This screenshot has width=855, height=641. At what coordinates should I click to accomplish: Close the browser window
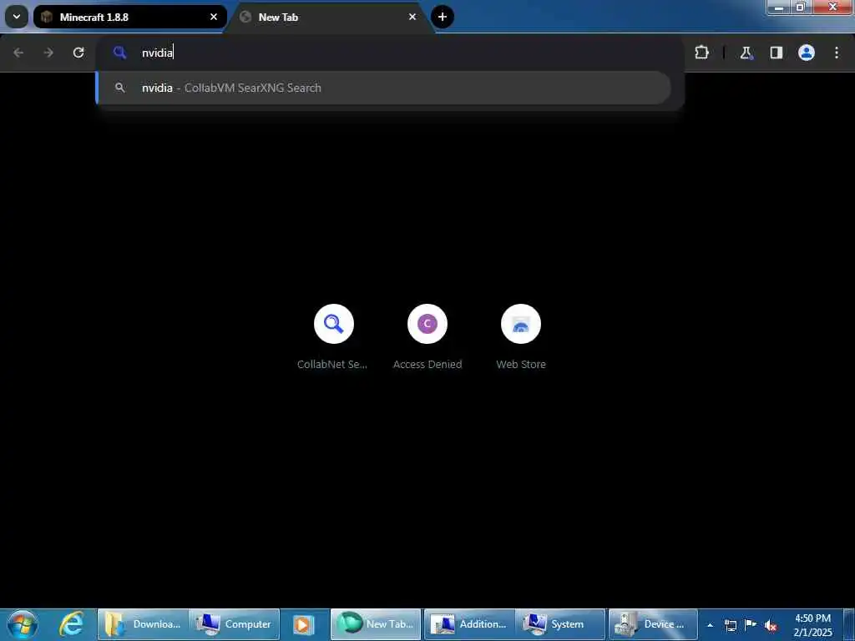coord(833,7)
